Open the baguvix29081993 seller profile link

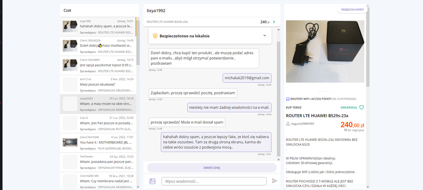302,124
